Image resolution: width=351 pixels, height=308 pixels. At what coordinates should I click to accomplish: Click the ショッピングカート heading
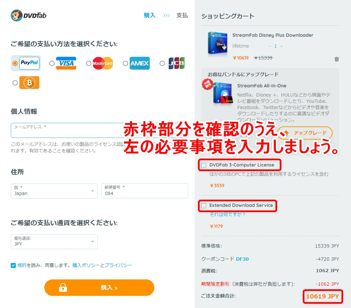(x=228, y=16)
